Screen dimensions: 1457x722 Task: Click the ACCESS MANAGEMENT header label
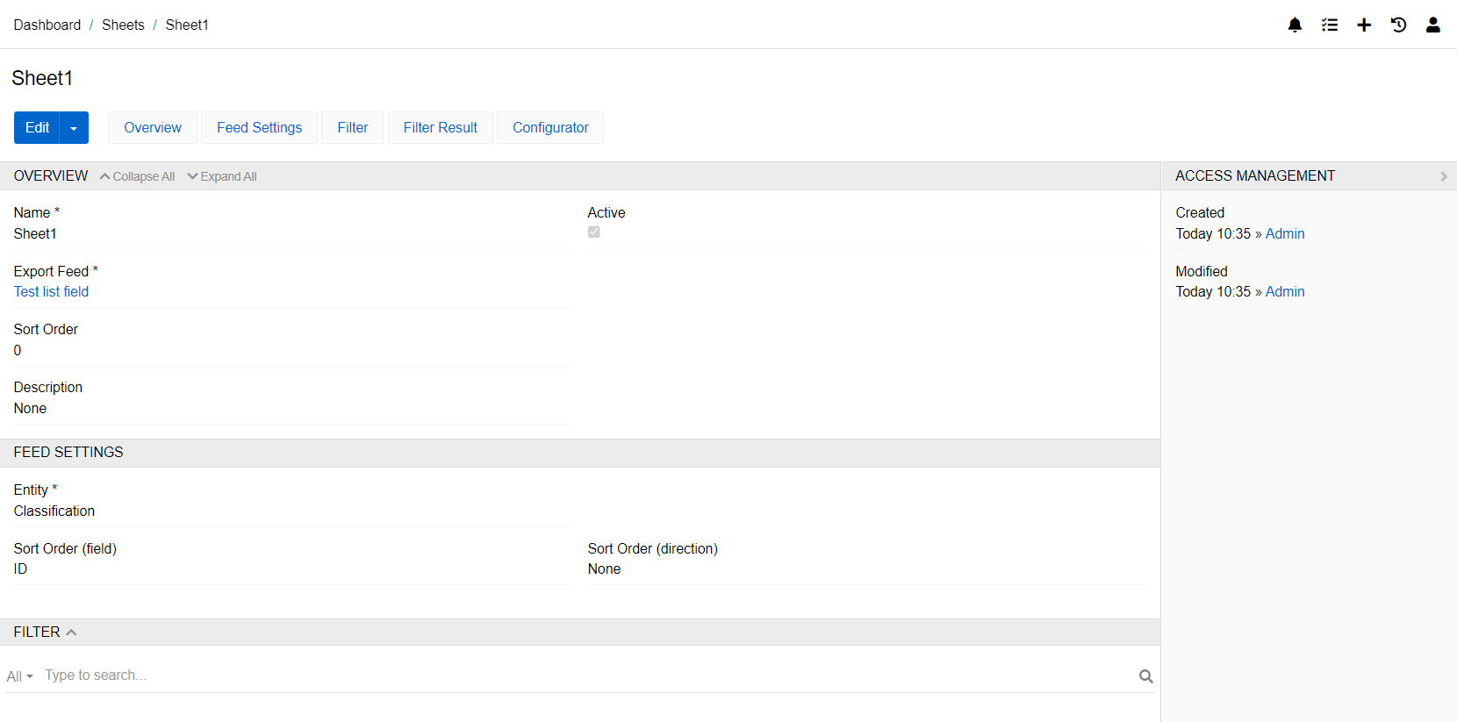(x=1255, y=176)
